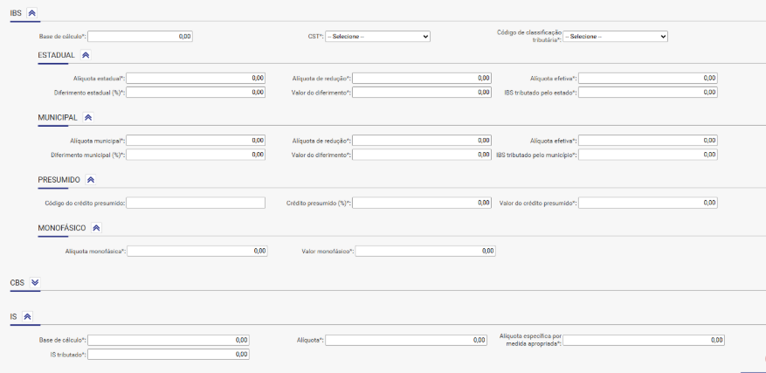Select the IBS tributado pelo estado field

point(647,92)
